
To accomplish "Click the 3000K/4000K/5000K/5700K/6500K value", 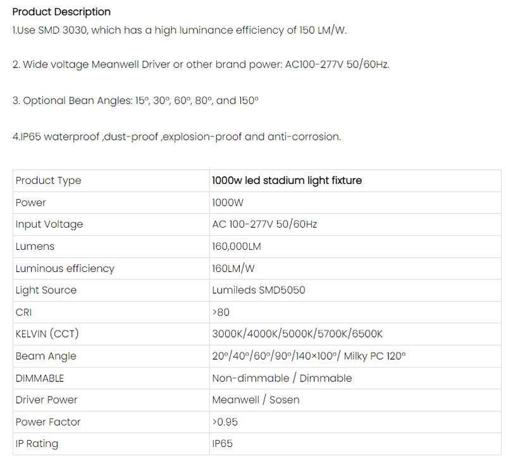I will click(297, 334).
